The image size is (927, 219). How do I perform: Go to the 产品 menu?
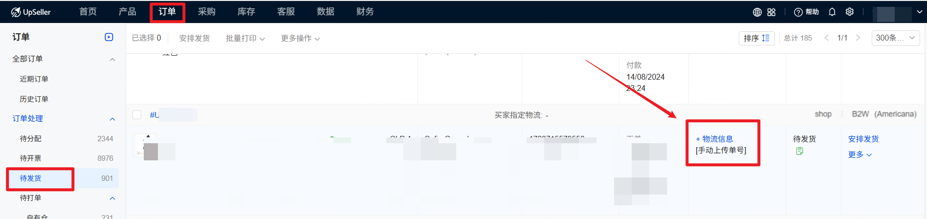pos(127,12)
